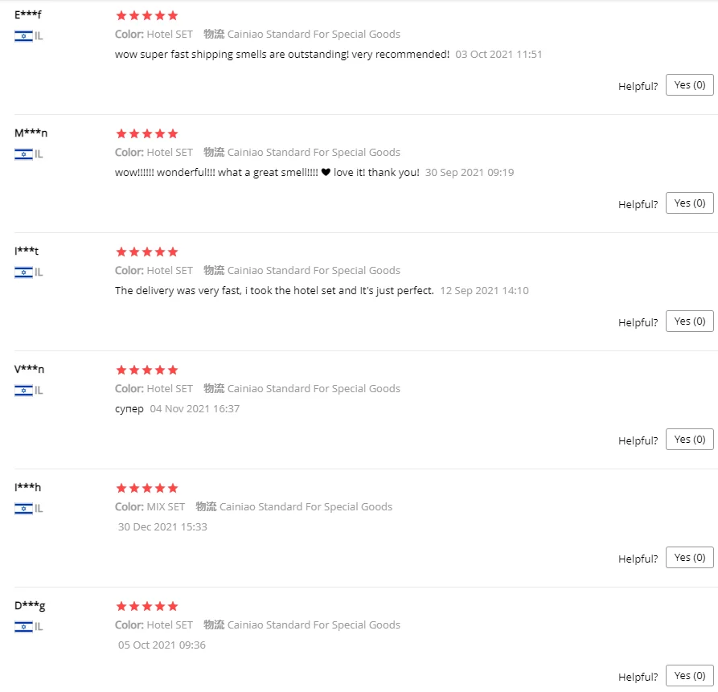Image resolution: width=718 pixels, height=692 pixels.
Task: Click the date 30 Dec 2021 15:33
Action: tap(162, 526)
